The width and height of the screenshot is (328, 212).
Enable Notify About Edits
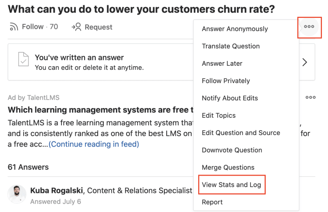tap(230, 98)
